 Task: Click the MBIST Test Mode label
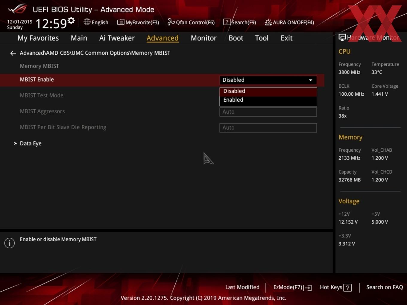(x=42, y=95)
